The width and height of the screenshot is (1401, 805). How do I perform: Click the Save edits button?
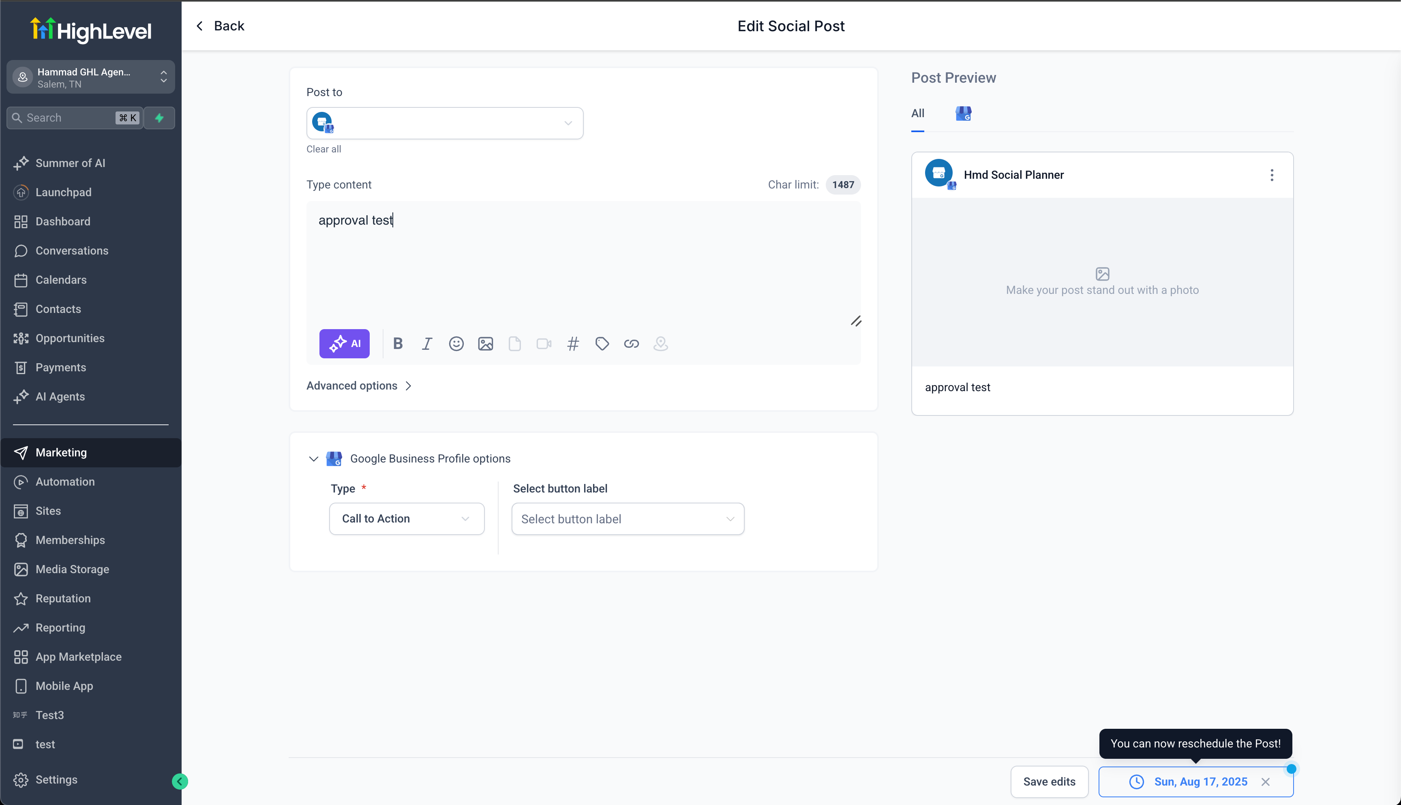pyautogui.click(x=1049, y=781)
